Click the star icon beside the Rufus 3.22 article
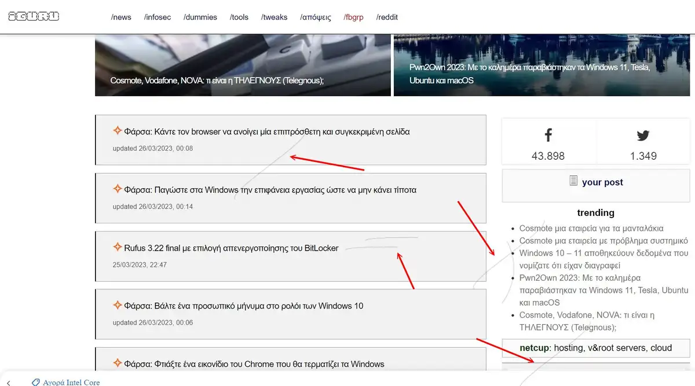This screenshot has height=386, width=695. pyautogui.click(x=117, y=247)
